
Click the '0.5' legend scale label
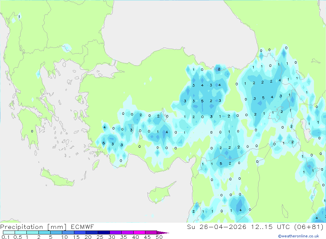coord(18,237)
